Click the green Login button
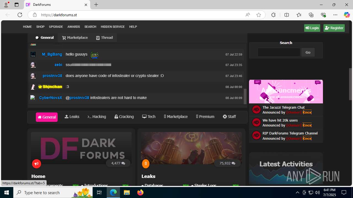The image size is (353, 198). pos(312,28)
